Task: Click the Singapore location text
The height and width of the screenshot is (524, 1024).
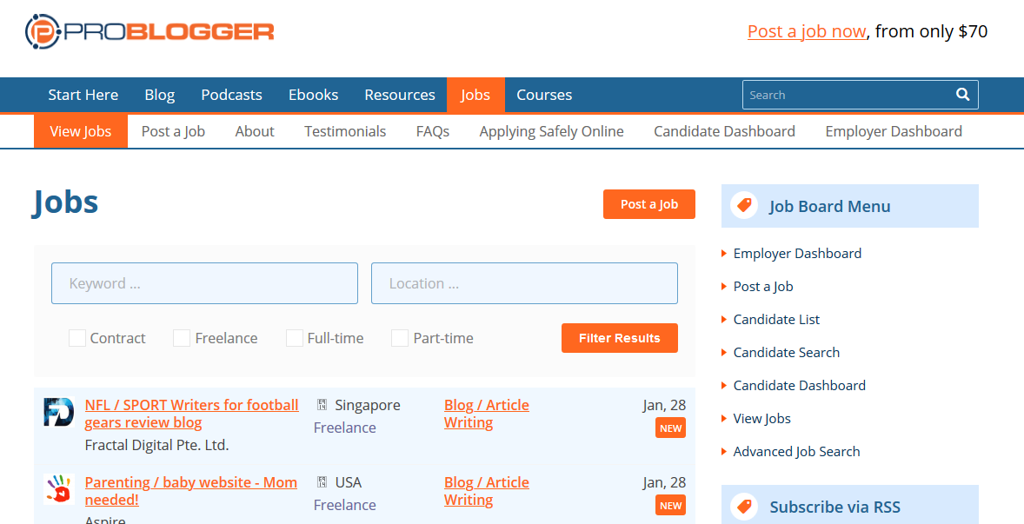Action: [368, 405]
